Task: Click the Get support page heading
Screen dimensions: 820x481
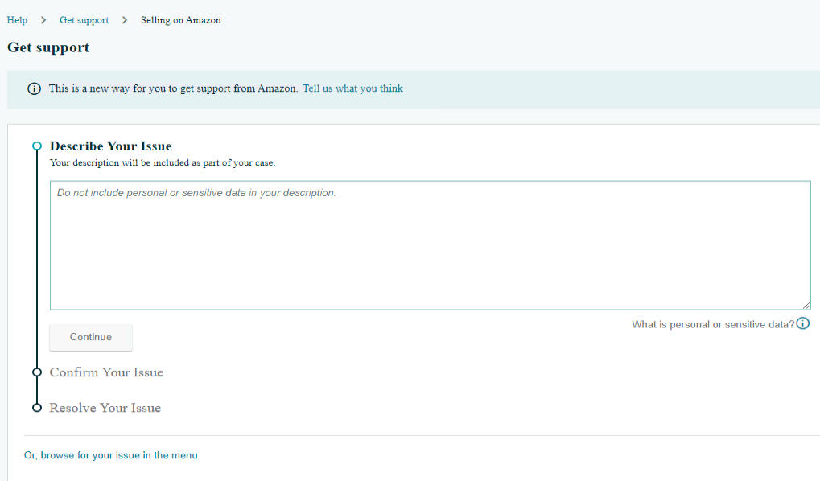Action: pyautogui.click(x=48, y=47)
